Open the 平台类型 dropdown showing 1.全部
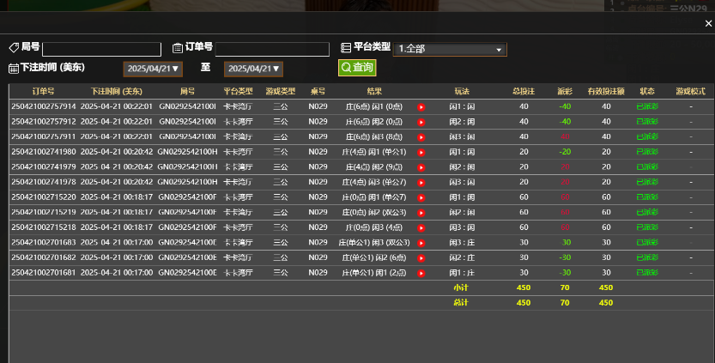715x363 pixels. pos(451,50)
